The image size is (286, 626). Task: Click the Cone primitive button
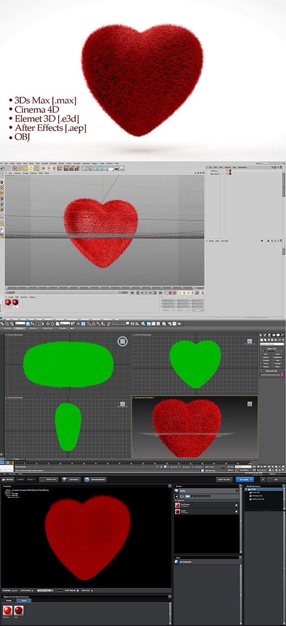(277, 354)
